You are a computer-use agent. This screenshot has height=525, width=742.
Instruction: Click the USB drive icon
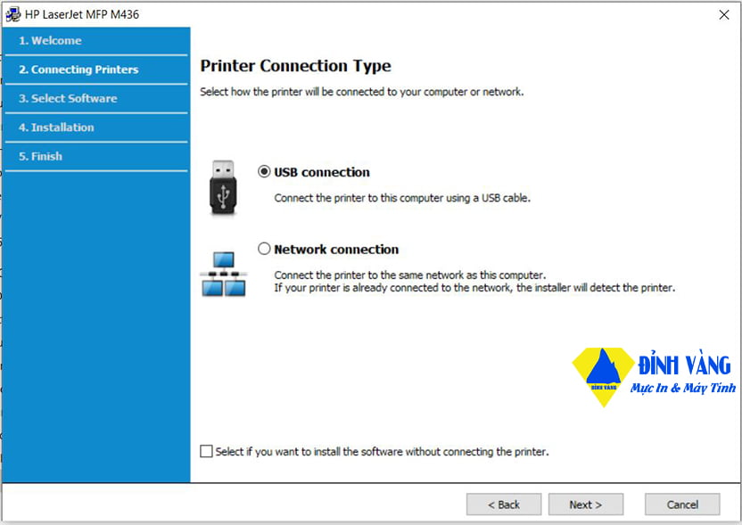pyautogui.click(x=223, y=187)
